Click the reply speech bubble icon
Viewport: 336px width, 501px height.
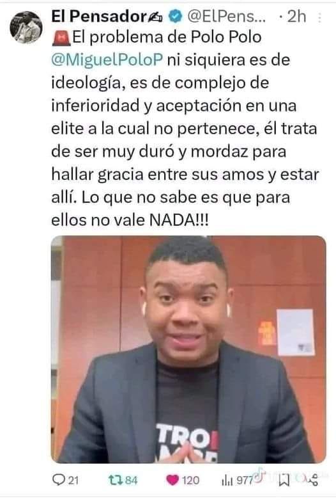(59, 480)
